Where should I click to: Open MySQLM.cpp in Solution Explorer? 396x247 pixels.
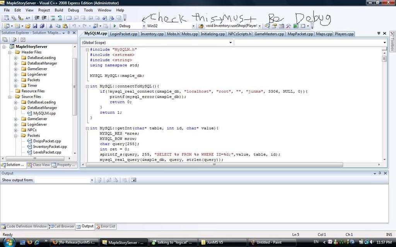pyautogui.click(x=44, y=113)
